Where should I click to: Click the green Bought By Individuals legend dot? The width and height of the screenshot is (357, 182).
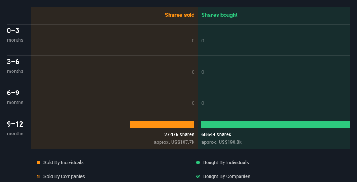tap(198, 162)
